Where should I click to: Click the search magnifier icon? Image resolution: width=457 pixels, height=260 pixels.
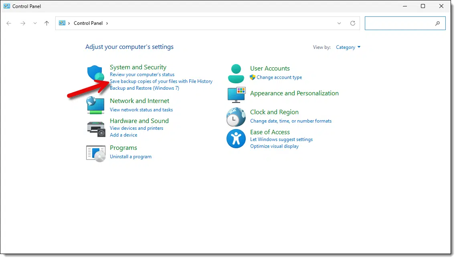pos(437,23)
